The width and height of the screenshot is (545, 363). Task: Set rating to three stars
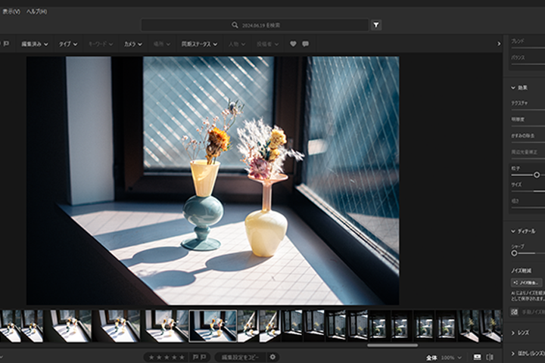(166, 357)
